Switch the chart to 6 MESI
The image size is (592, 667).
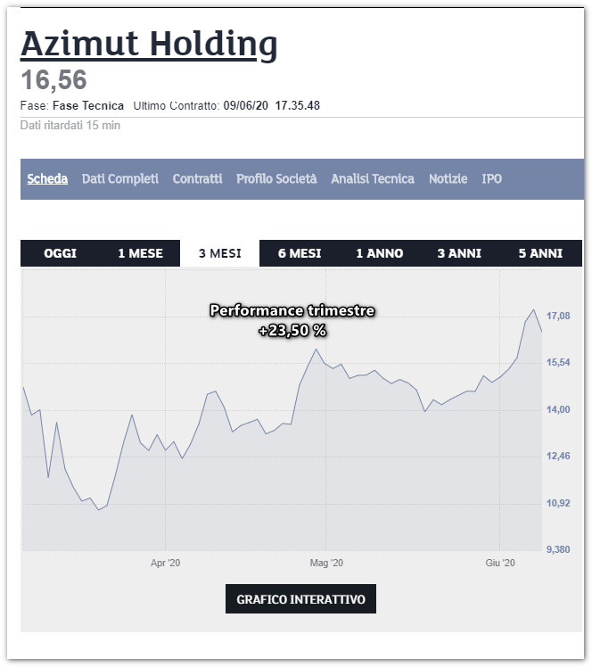point(300,253)
